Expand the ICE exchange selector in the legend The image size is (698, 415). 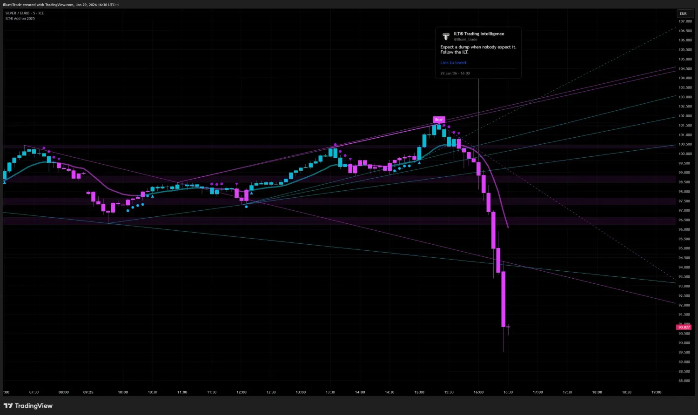tap(40, 13)
